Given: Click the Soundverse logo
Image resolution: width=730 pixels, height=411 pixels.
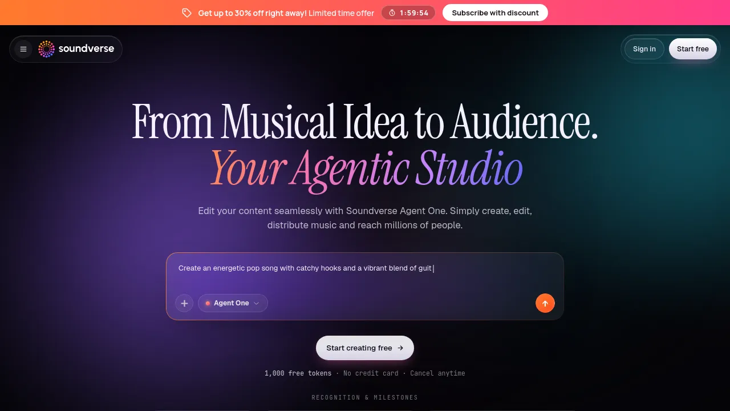Looking at the screenshot, I should (76, 49).
